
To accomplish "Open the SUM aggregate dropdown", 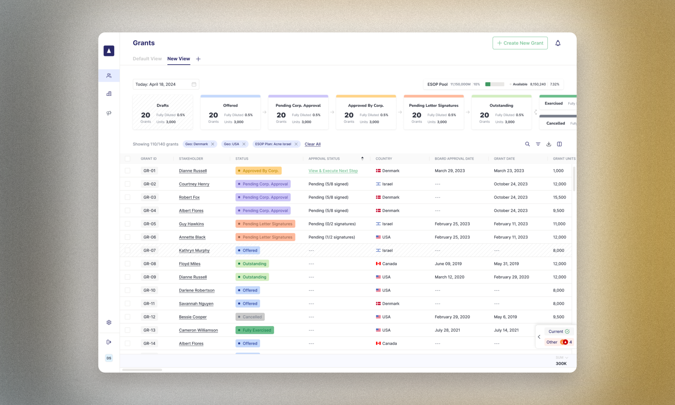I will pyautogui.click(x=562, y=357).
